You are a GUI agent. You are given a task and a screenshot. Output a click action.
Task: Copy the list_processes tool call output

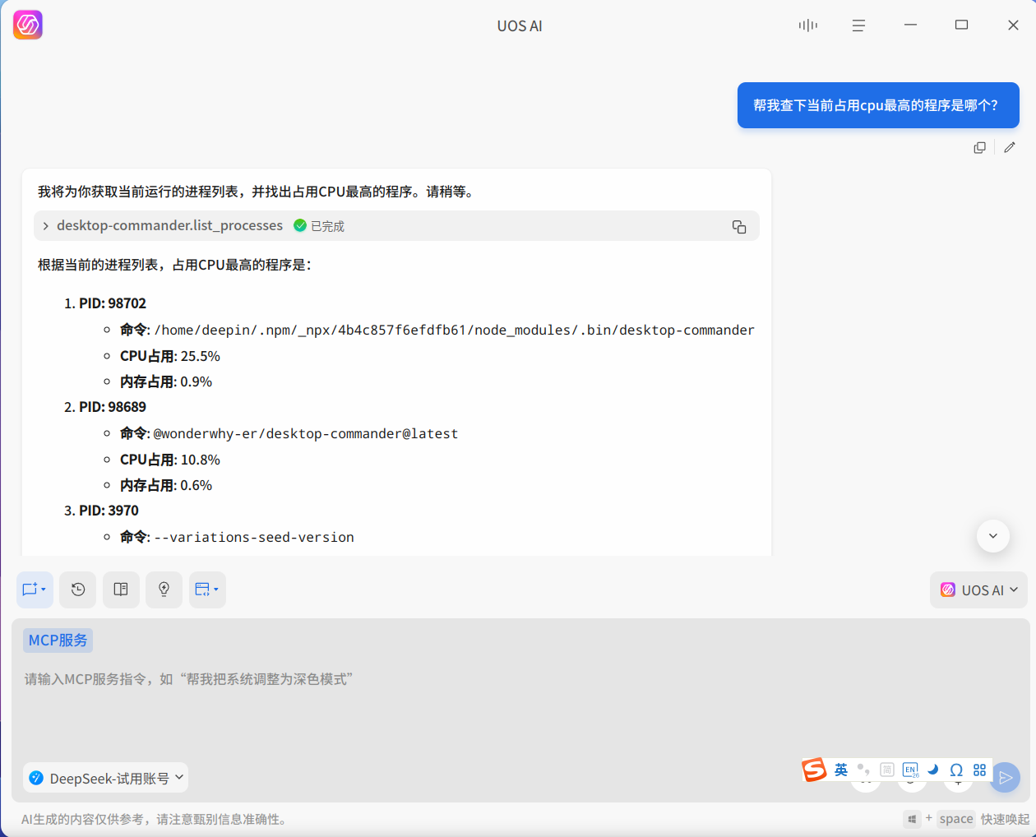(739, 226)
